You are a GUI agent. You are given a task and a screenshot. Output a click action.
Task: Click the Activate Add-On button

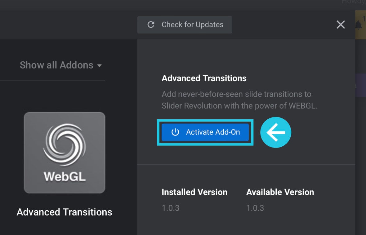pyautogui.click(x=205, y=132)
